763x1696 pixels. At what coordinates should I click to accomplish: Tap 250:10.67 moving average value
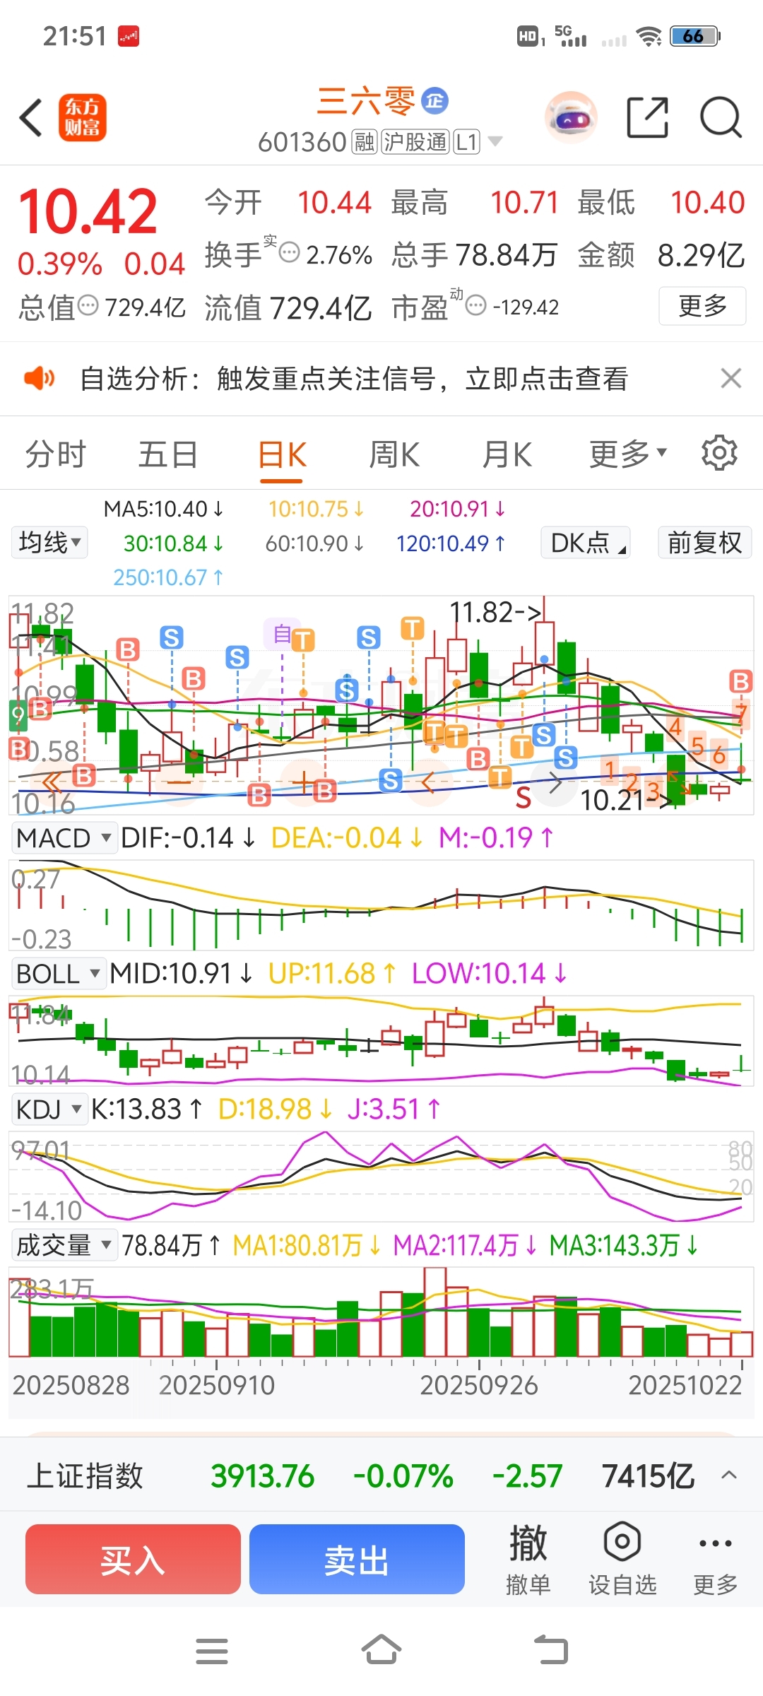168,577
